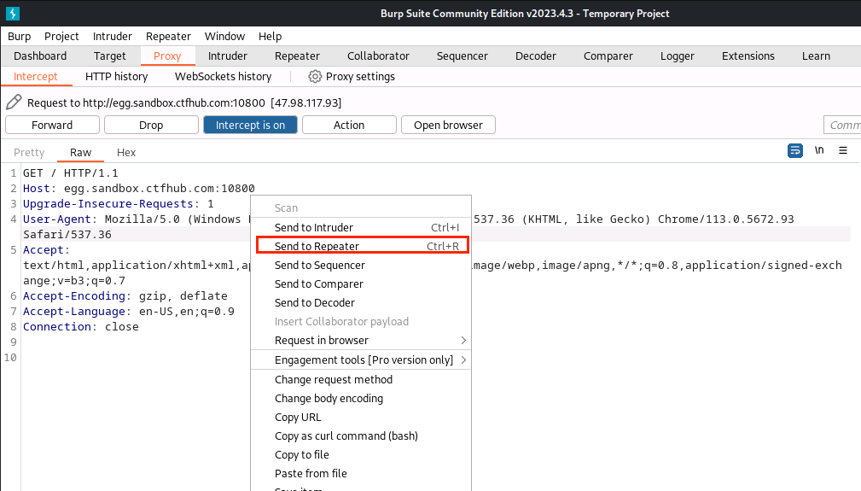Switch to the Decoder tab
861x491 pixels.
[x=536, y=56]
